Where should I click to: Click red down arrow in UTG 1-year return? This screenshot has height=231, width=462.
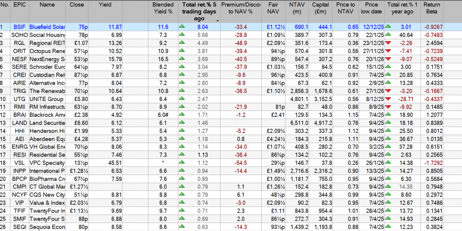pyautogui.click(x=388, y=98)
